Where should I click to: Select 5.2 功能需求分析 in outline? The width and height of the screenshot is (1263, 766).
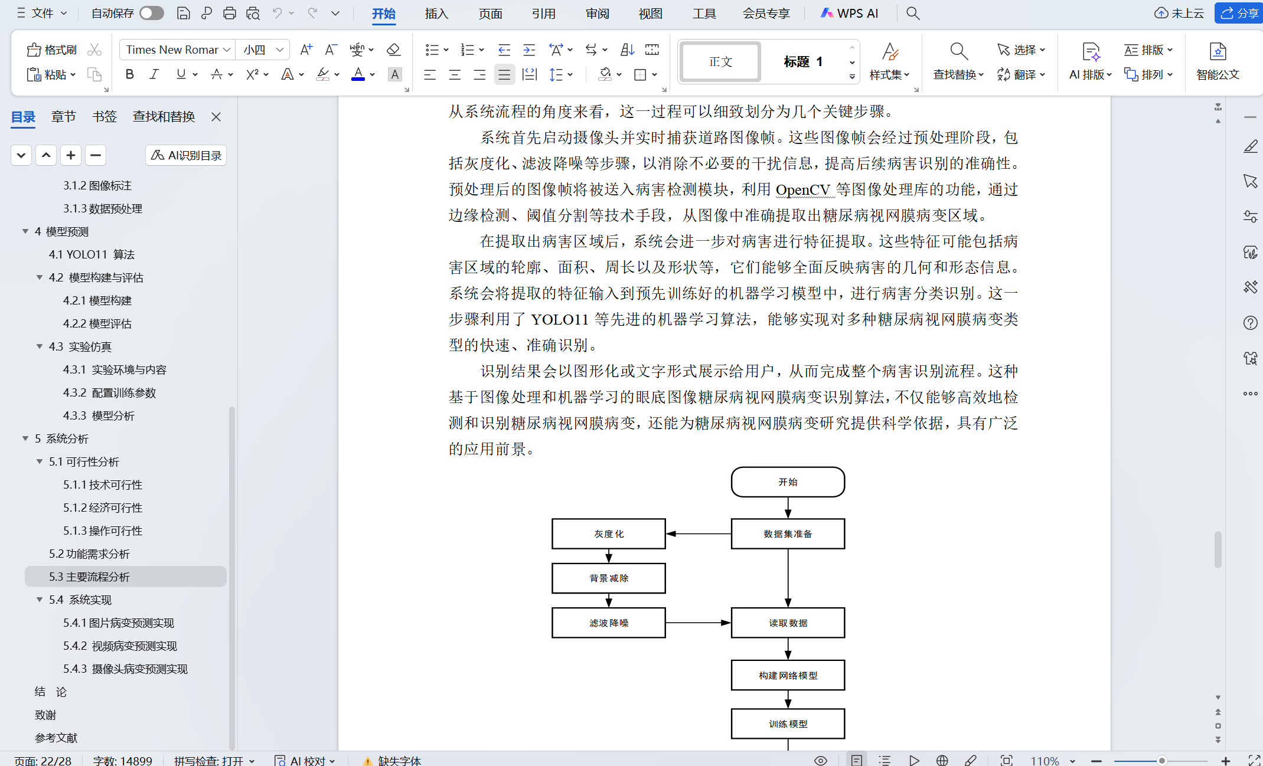coord(89,554)
